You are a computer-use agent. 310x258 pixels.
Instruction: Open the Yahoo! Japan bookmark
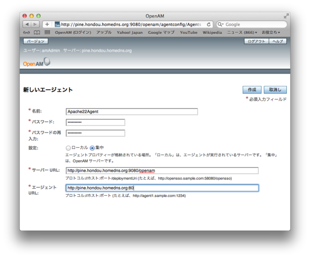click(129, 32)
